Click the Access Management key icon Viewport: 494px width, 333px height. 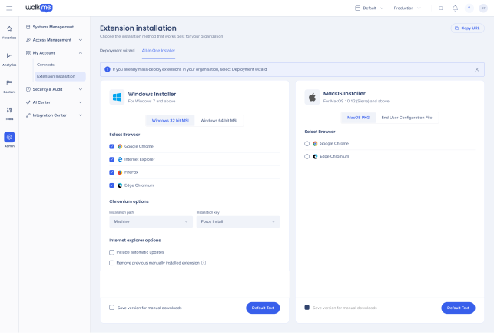[28, 40]
